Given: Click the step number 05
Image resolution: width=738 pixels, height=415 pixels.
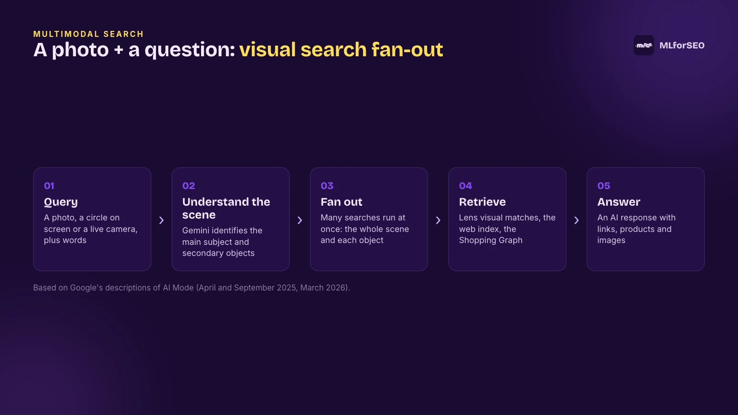Looking at the screenshot, I should point(604,186).
